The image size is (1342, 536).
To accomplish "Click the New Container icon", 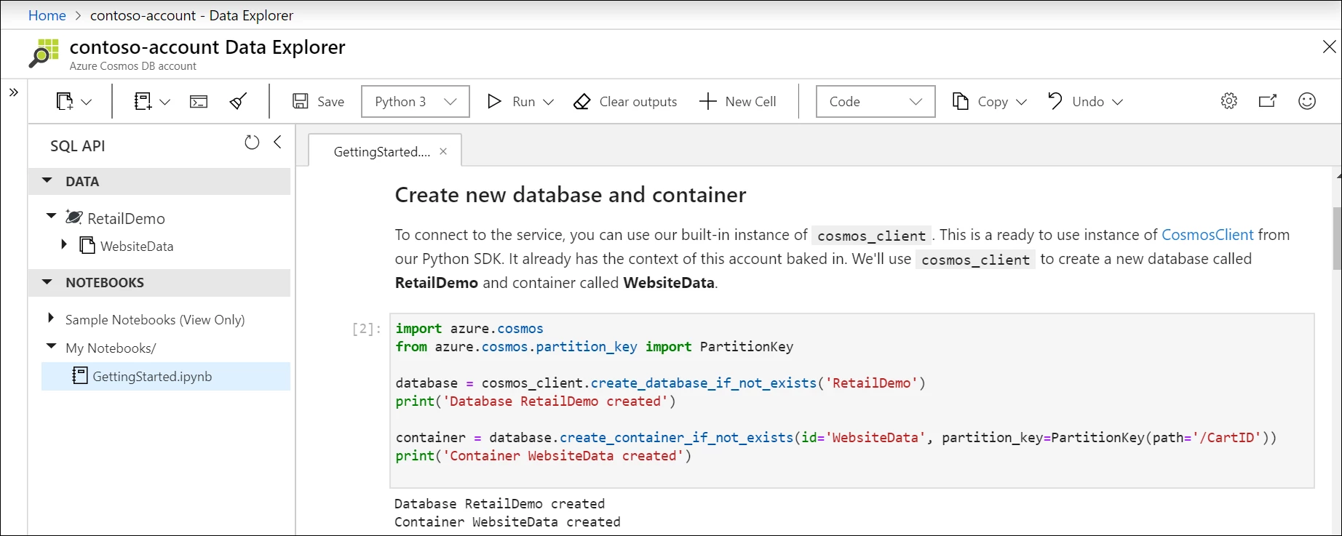I will click(65, 102).
